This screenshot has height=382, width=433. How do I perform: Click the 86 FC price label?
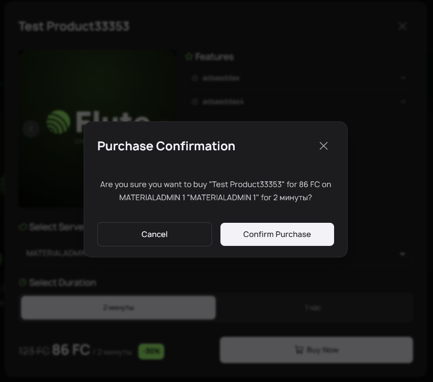pos(71,350)
